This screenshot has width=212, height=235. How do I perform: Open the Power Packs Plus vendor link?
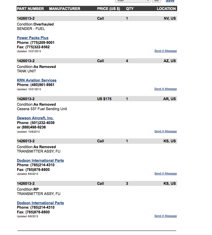[x=33, y=38]
